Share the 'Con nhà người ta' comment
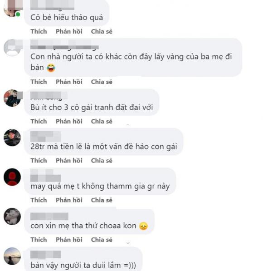Image resolution: width=263 pixels, height=271 pixels. (x=102, y=82)
